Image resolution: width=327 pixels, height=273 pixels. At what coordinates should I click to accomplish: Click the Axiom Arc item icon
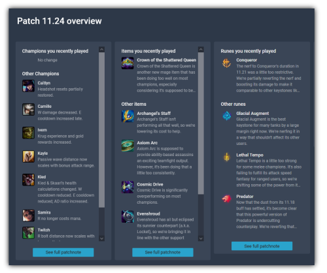pyautogui.click(x=128, y=146)
